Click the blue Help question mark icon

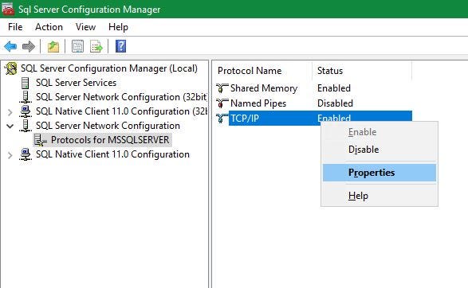(120, 46)
